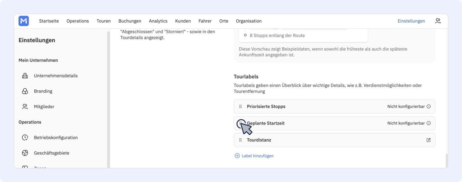The image size is (462, 182).
Task: Click the drag handle of Tourdistanz
Action: pyautogui.click(x=240, y=140)
